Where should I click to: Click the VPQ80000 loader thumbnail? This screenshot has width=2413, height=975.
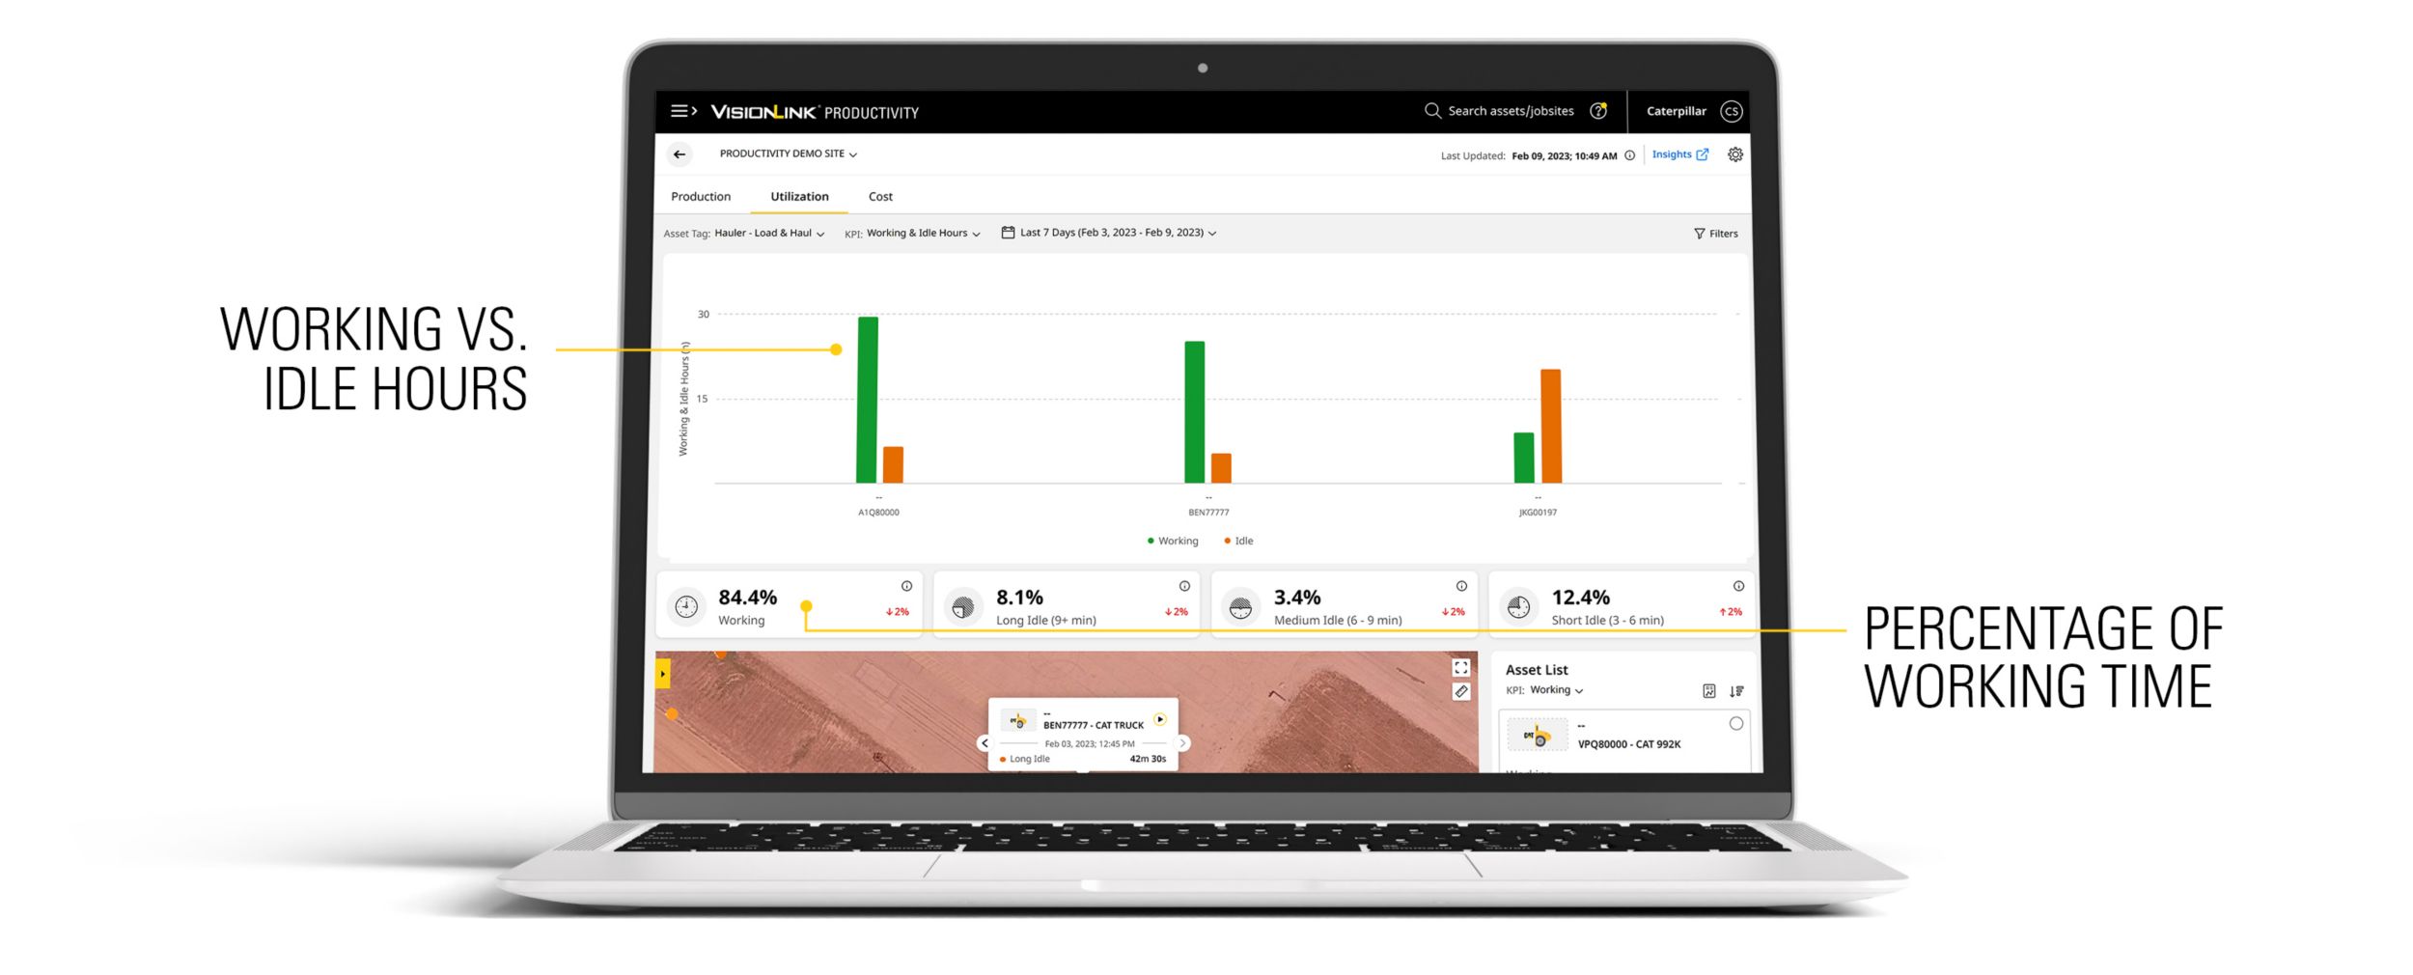point(1537,736)
